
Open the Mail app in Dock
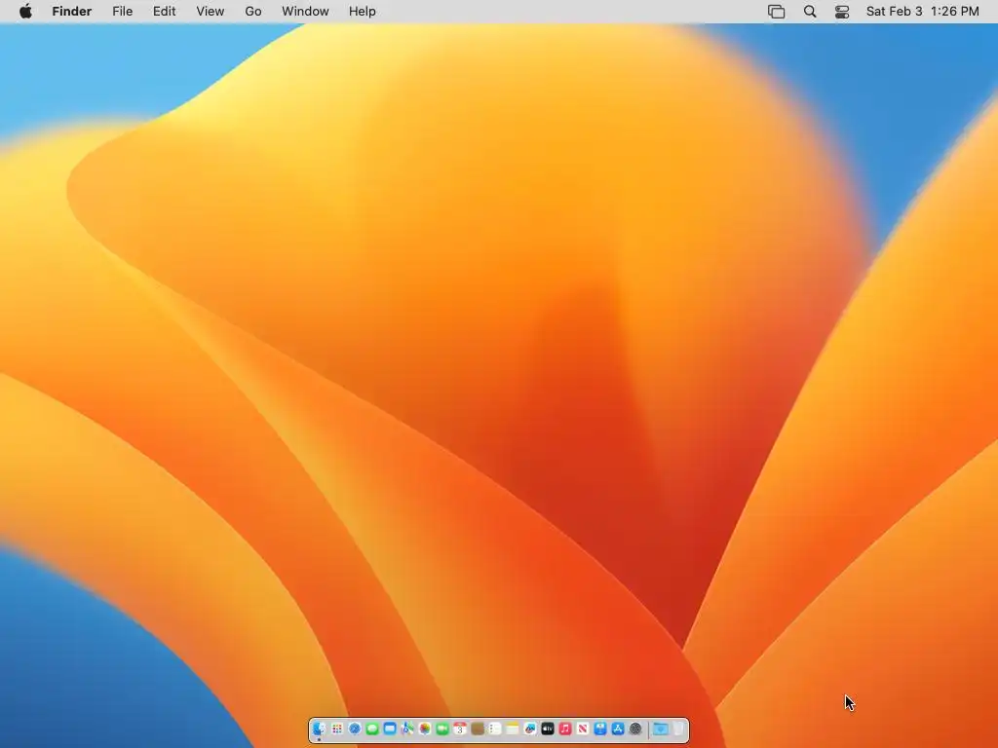[390, 729]
